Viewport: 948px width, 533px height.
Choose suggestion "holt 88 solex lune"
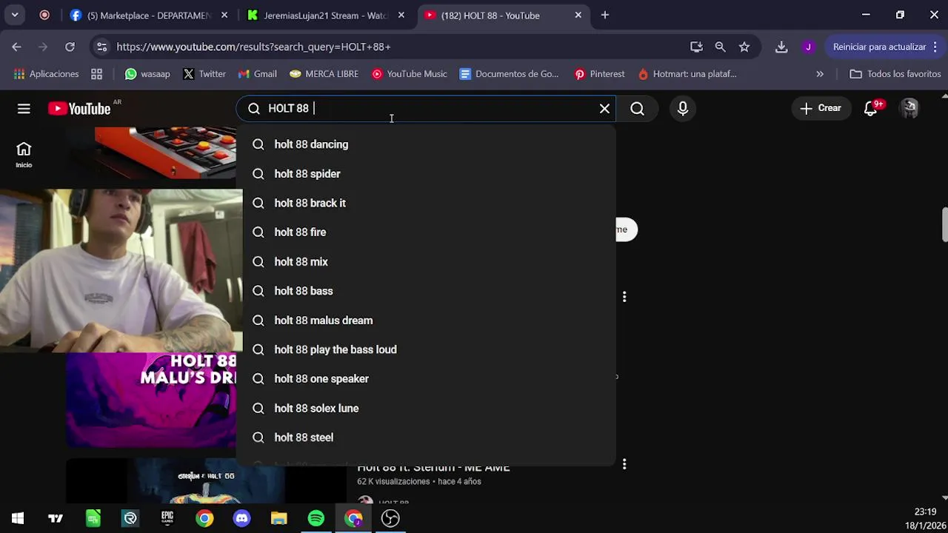point(426,409)
